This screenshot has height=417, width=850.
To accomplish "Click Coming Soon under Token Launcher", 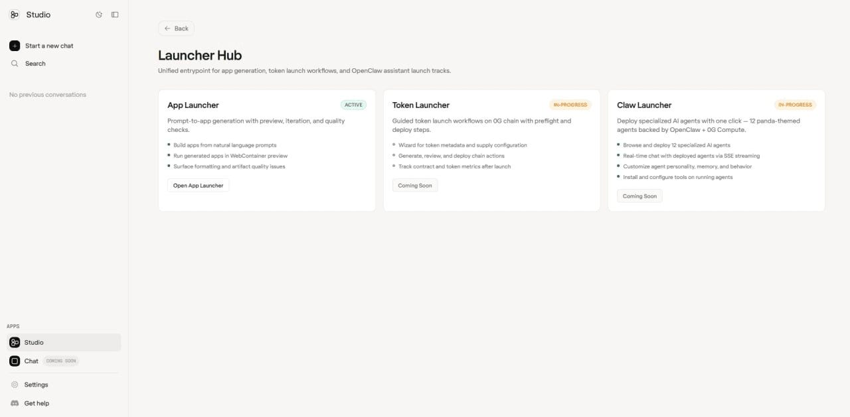I will (x=415, y=186).
